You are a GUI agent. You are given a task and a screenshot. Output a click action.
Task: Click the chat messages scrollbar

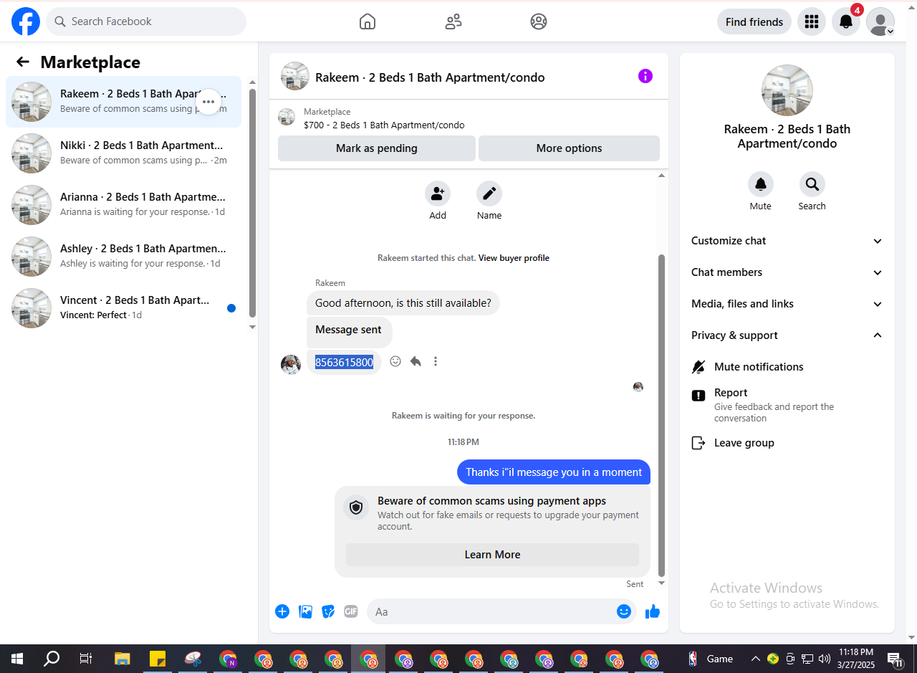(x=662, y=416)
